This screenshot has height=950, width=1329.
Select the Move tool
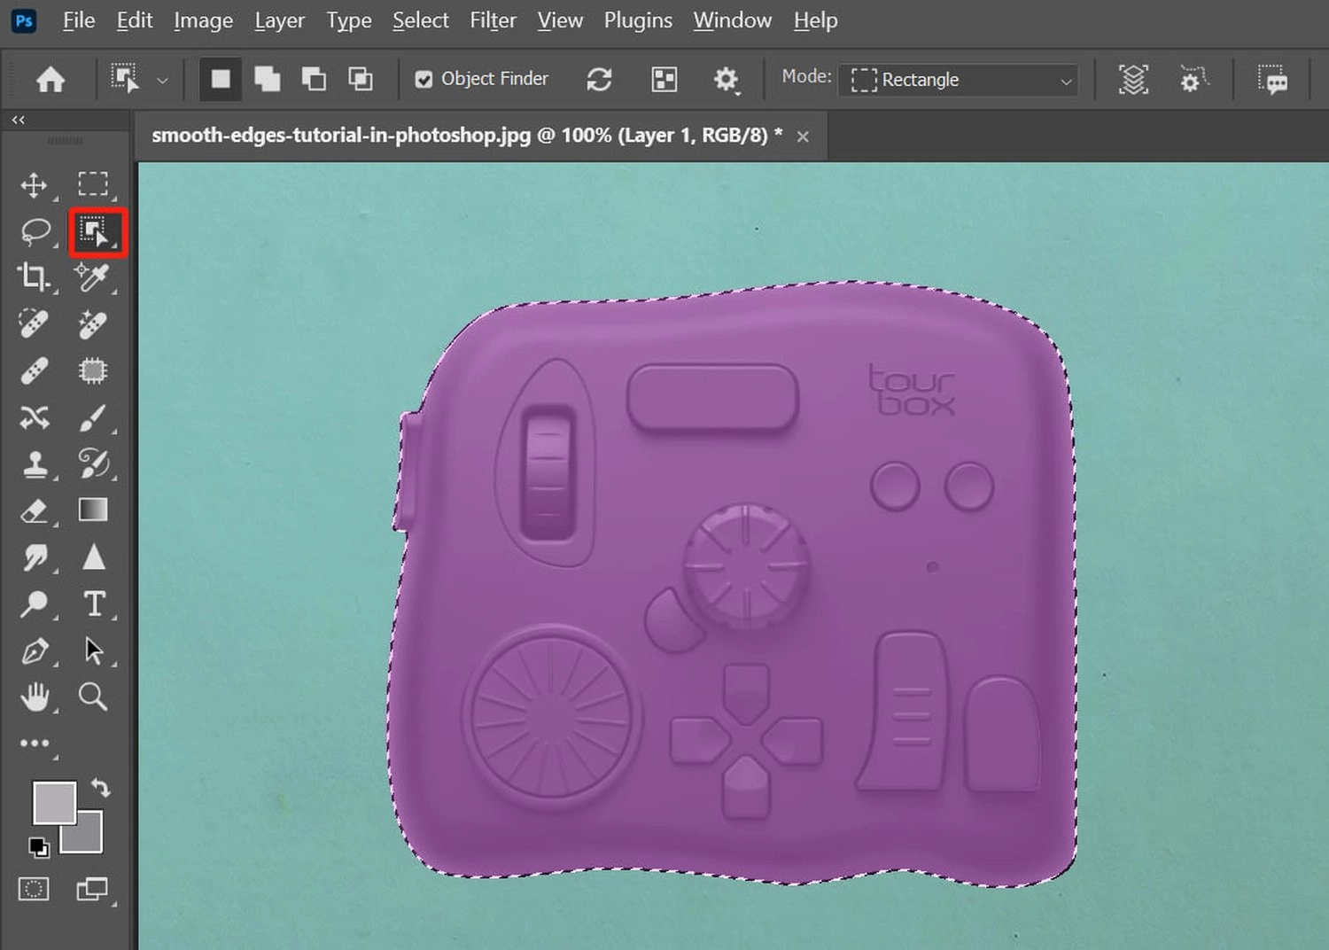point(34,185)
